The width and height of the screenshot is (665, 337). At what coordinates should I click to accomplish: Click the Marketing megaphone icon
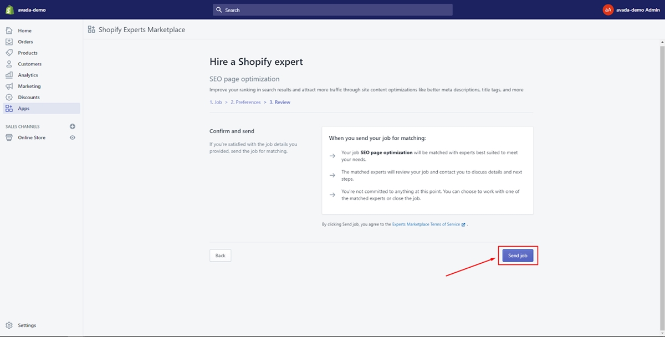click(x=9, y=86)
